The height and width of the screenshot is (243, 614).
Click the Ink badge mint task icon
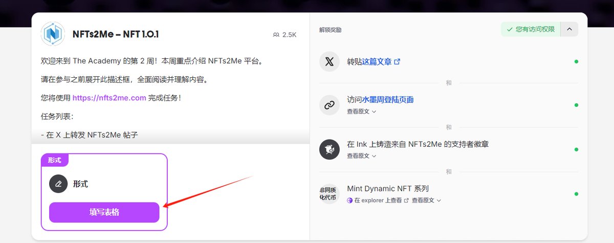[x=330, y=149]
